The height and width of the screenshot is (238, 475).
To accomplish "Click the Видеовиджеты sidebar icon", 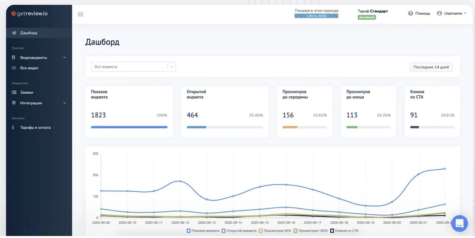I will click(x=14, y=57).
